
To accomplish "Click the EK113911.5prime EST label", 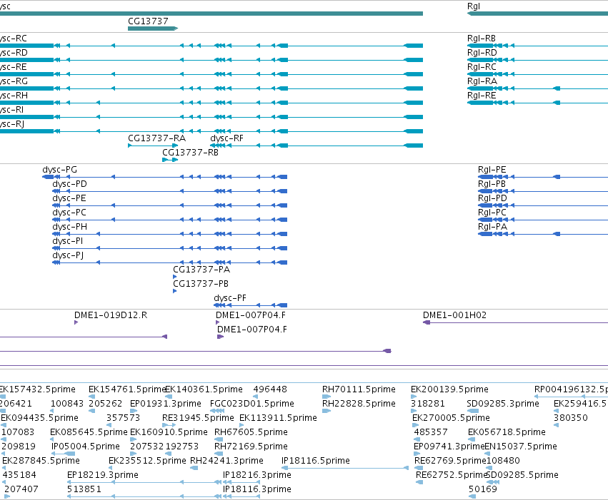I will click(x=279, y=418).
